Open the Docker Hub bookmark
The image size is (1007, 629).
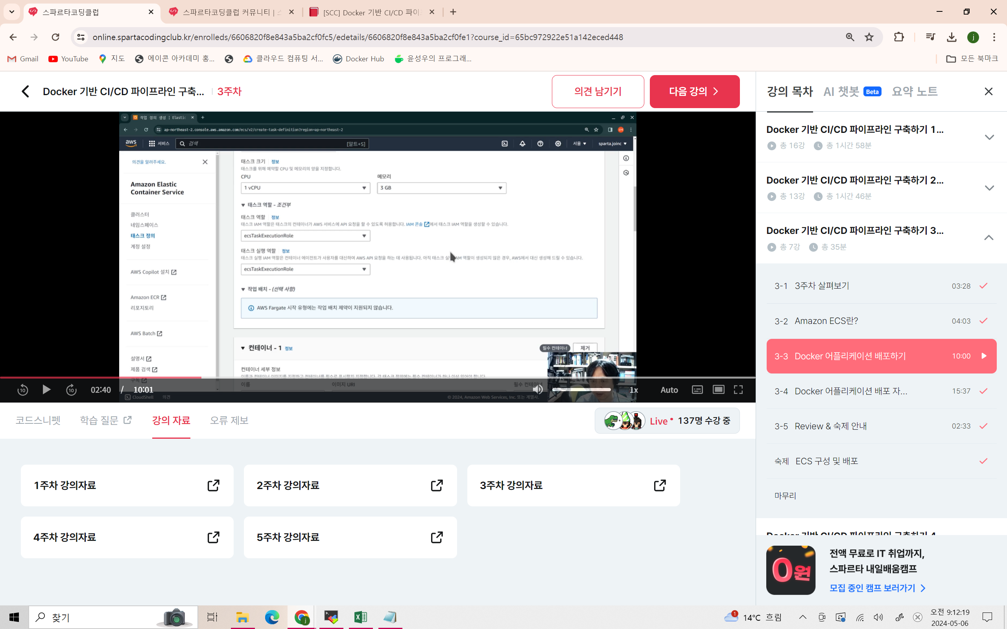358,59
